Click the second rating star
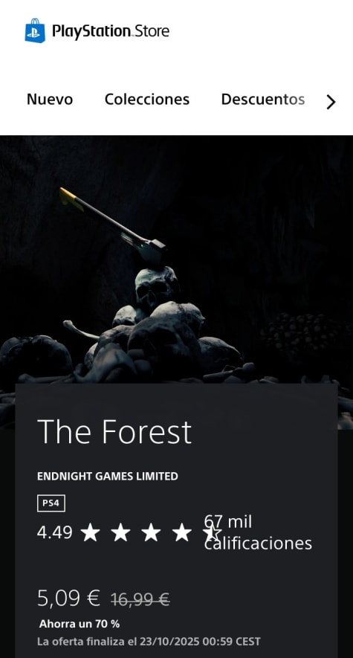The width and height of the screenshot is (353, 658). (120, 532)
